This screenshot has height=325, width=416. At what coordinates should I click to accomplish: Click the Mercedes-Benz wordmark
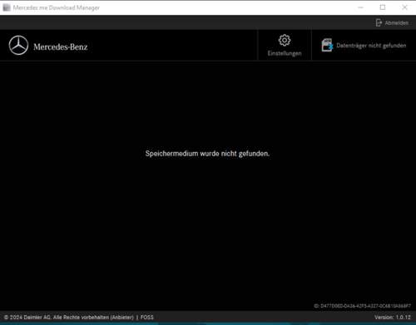coord(61,47)
